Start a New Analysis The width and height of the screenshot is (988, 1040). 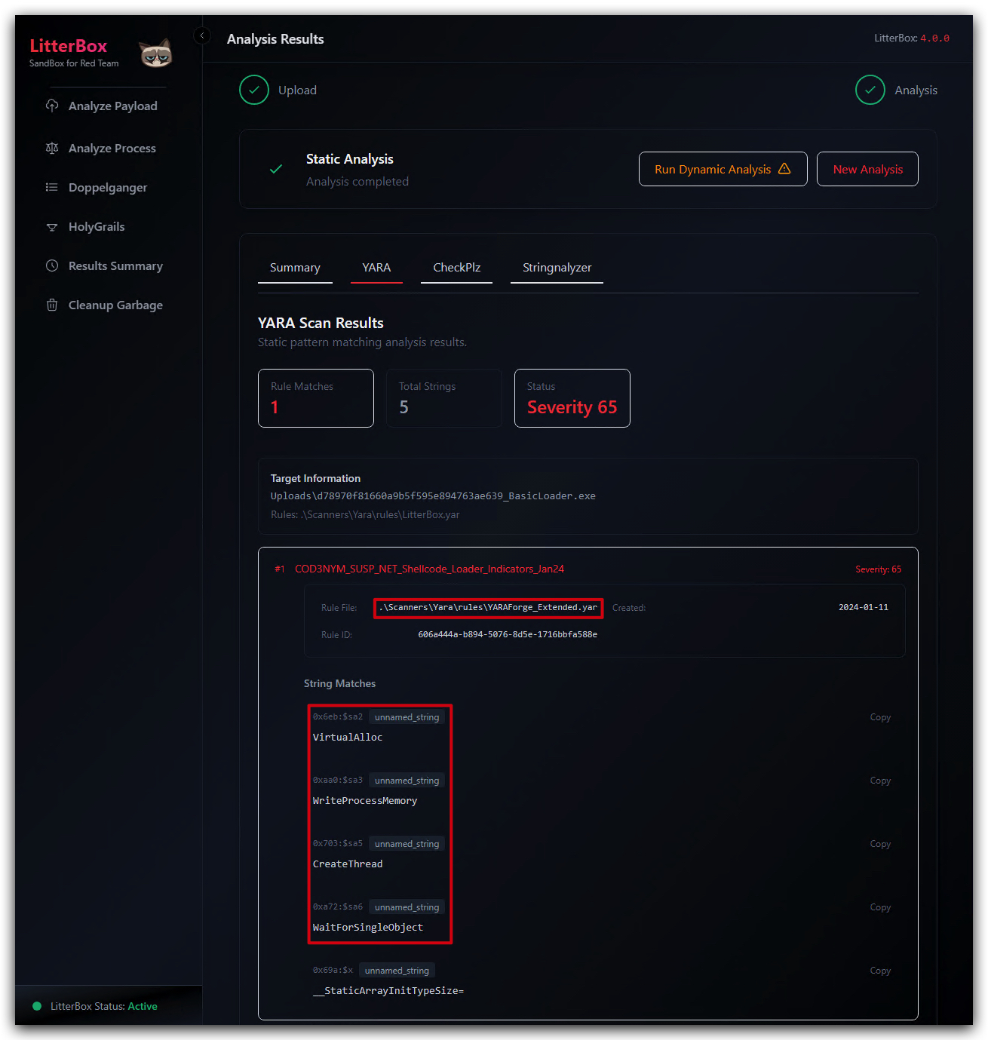(x=867, y=169)
